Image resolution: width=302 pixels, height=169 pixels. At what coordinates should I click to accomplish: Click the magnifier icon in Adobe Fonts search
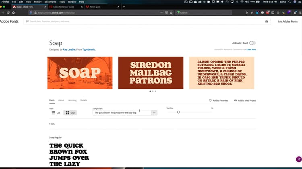coord(27,21)
